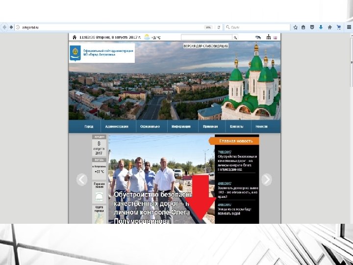Open the news about waste removal contracts
The image size is (353, 265).
coord(238,190)
